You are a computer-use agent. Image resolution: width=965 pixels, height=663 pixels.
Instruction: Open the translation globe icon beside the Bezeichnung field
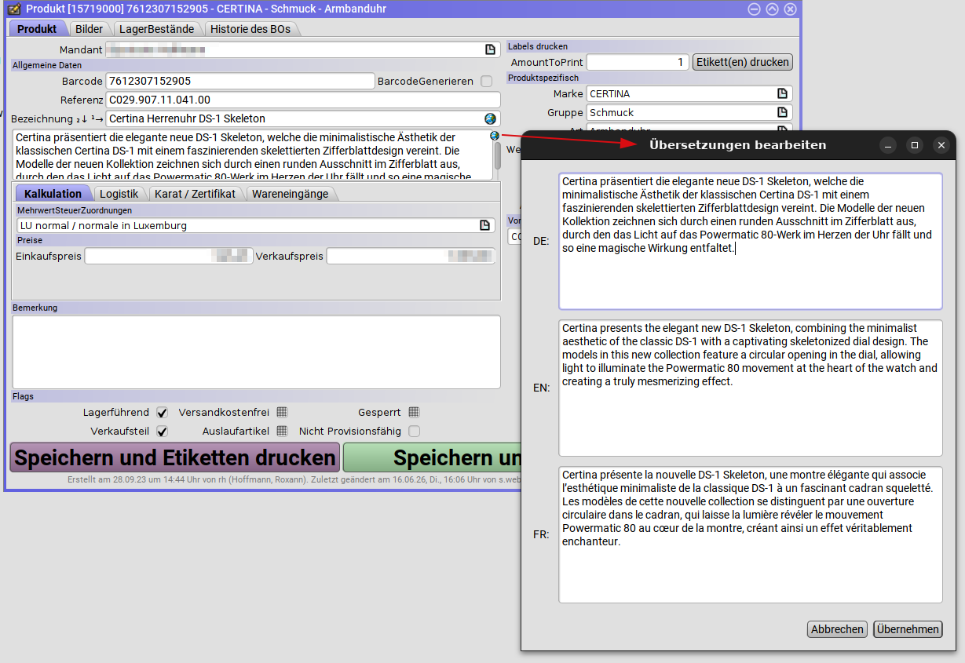491,118
